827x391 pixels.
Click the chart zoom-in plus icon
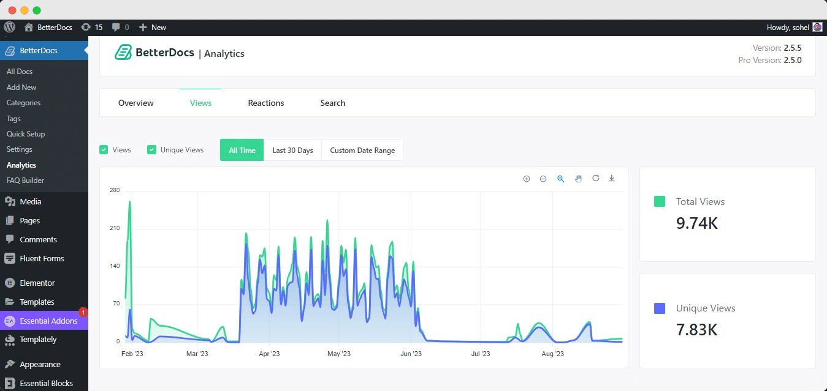click(x=526, y=179)
